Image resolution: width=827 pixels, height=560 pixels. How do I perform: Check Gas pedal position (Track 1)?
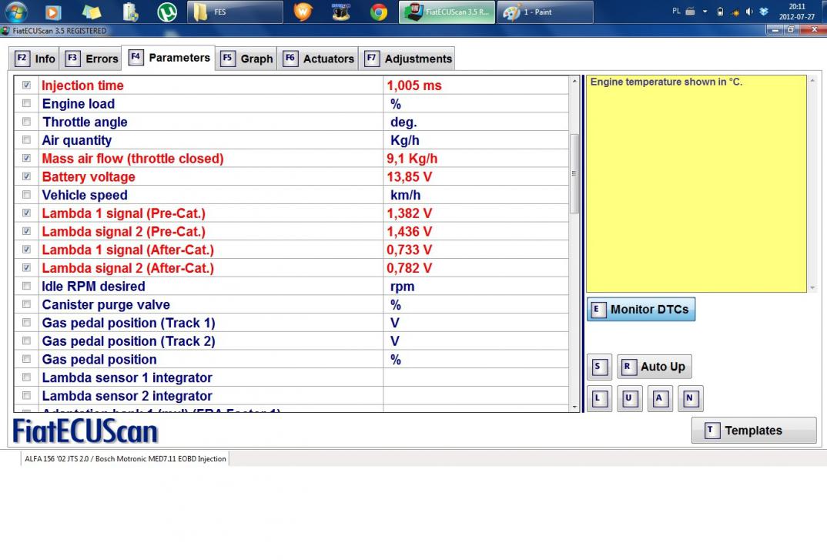click(x=26, y=323)
